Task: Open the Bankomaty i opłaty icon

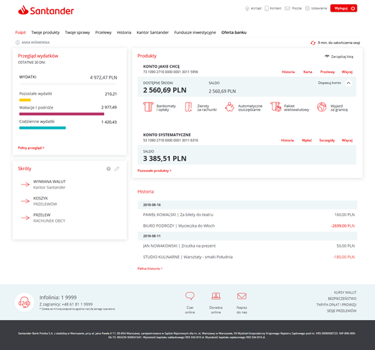Action: pos(148,107)
